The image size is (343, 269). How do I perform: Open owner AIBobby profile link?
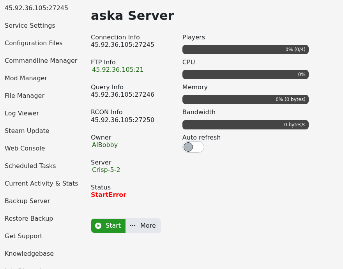105,145
